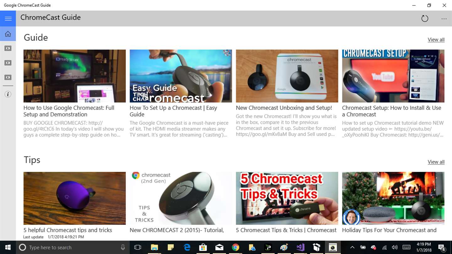Open Task View from the taskbar
Image resolution: width=452 pixels, height=254 pixels.
click(x=137, y=247)
